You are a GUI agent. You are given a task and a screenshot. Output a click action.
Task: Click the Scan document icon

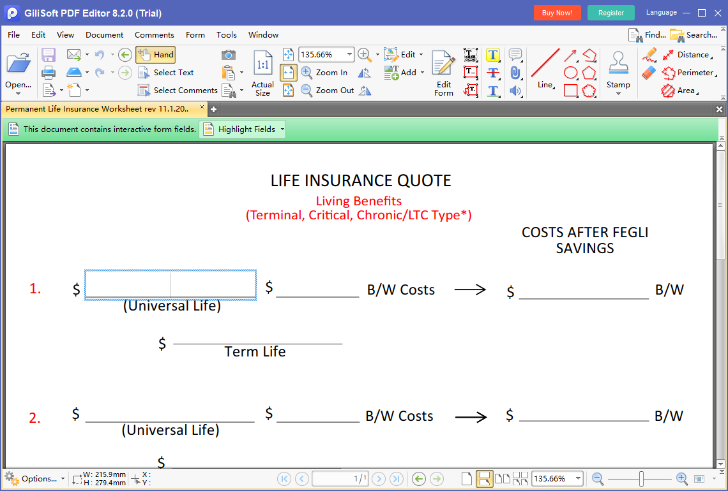[x=74, y=72]
